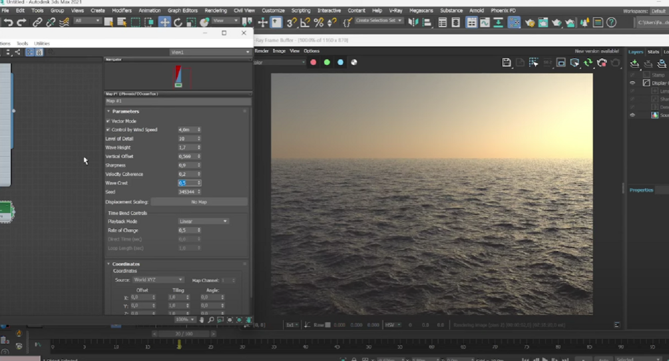Switch to the Stats tab
The height and width of the screenshot is (361, 669).
pyautogui.click(x=653, y=51)
